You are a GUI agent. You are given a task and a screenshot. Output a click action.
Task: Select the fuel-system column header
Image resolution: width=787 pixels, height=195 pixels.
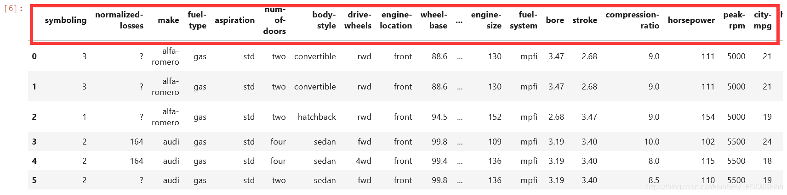point(524,20)
